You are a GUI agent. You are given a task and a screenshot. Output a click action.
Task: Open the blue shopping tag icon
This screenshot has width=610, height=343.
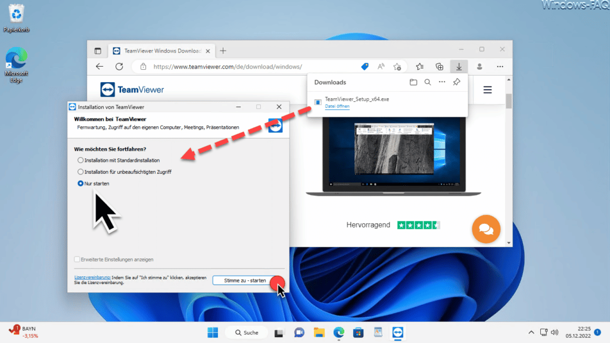click(x=365, y=67)
